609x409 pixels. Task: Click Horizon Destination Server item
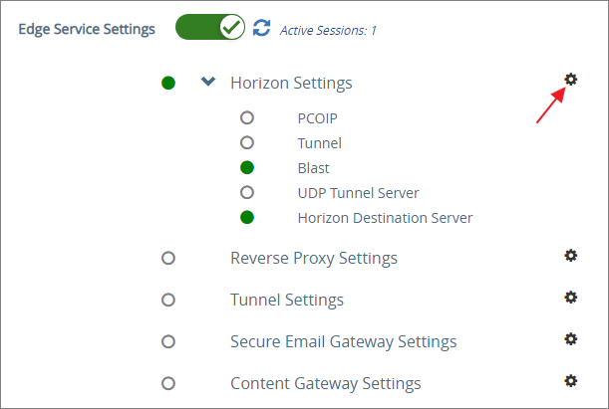click(385, 218)
